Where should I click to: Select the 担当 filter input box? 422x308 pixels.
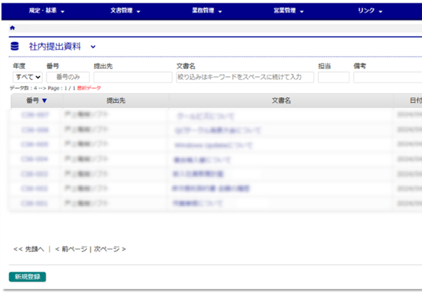coord(334,77)
